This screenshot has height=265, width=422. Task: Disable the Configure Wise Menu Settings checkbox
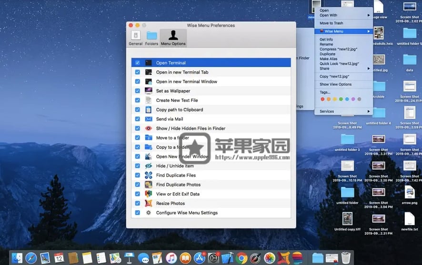[137, 213]
